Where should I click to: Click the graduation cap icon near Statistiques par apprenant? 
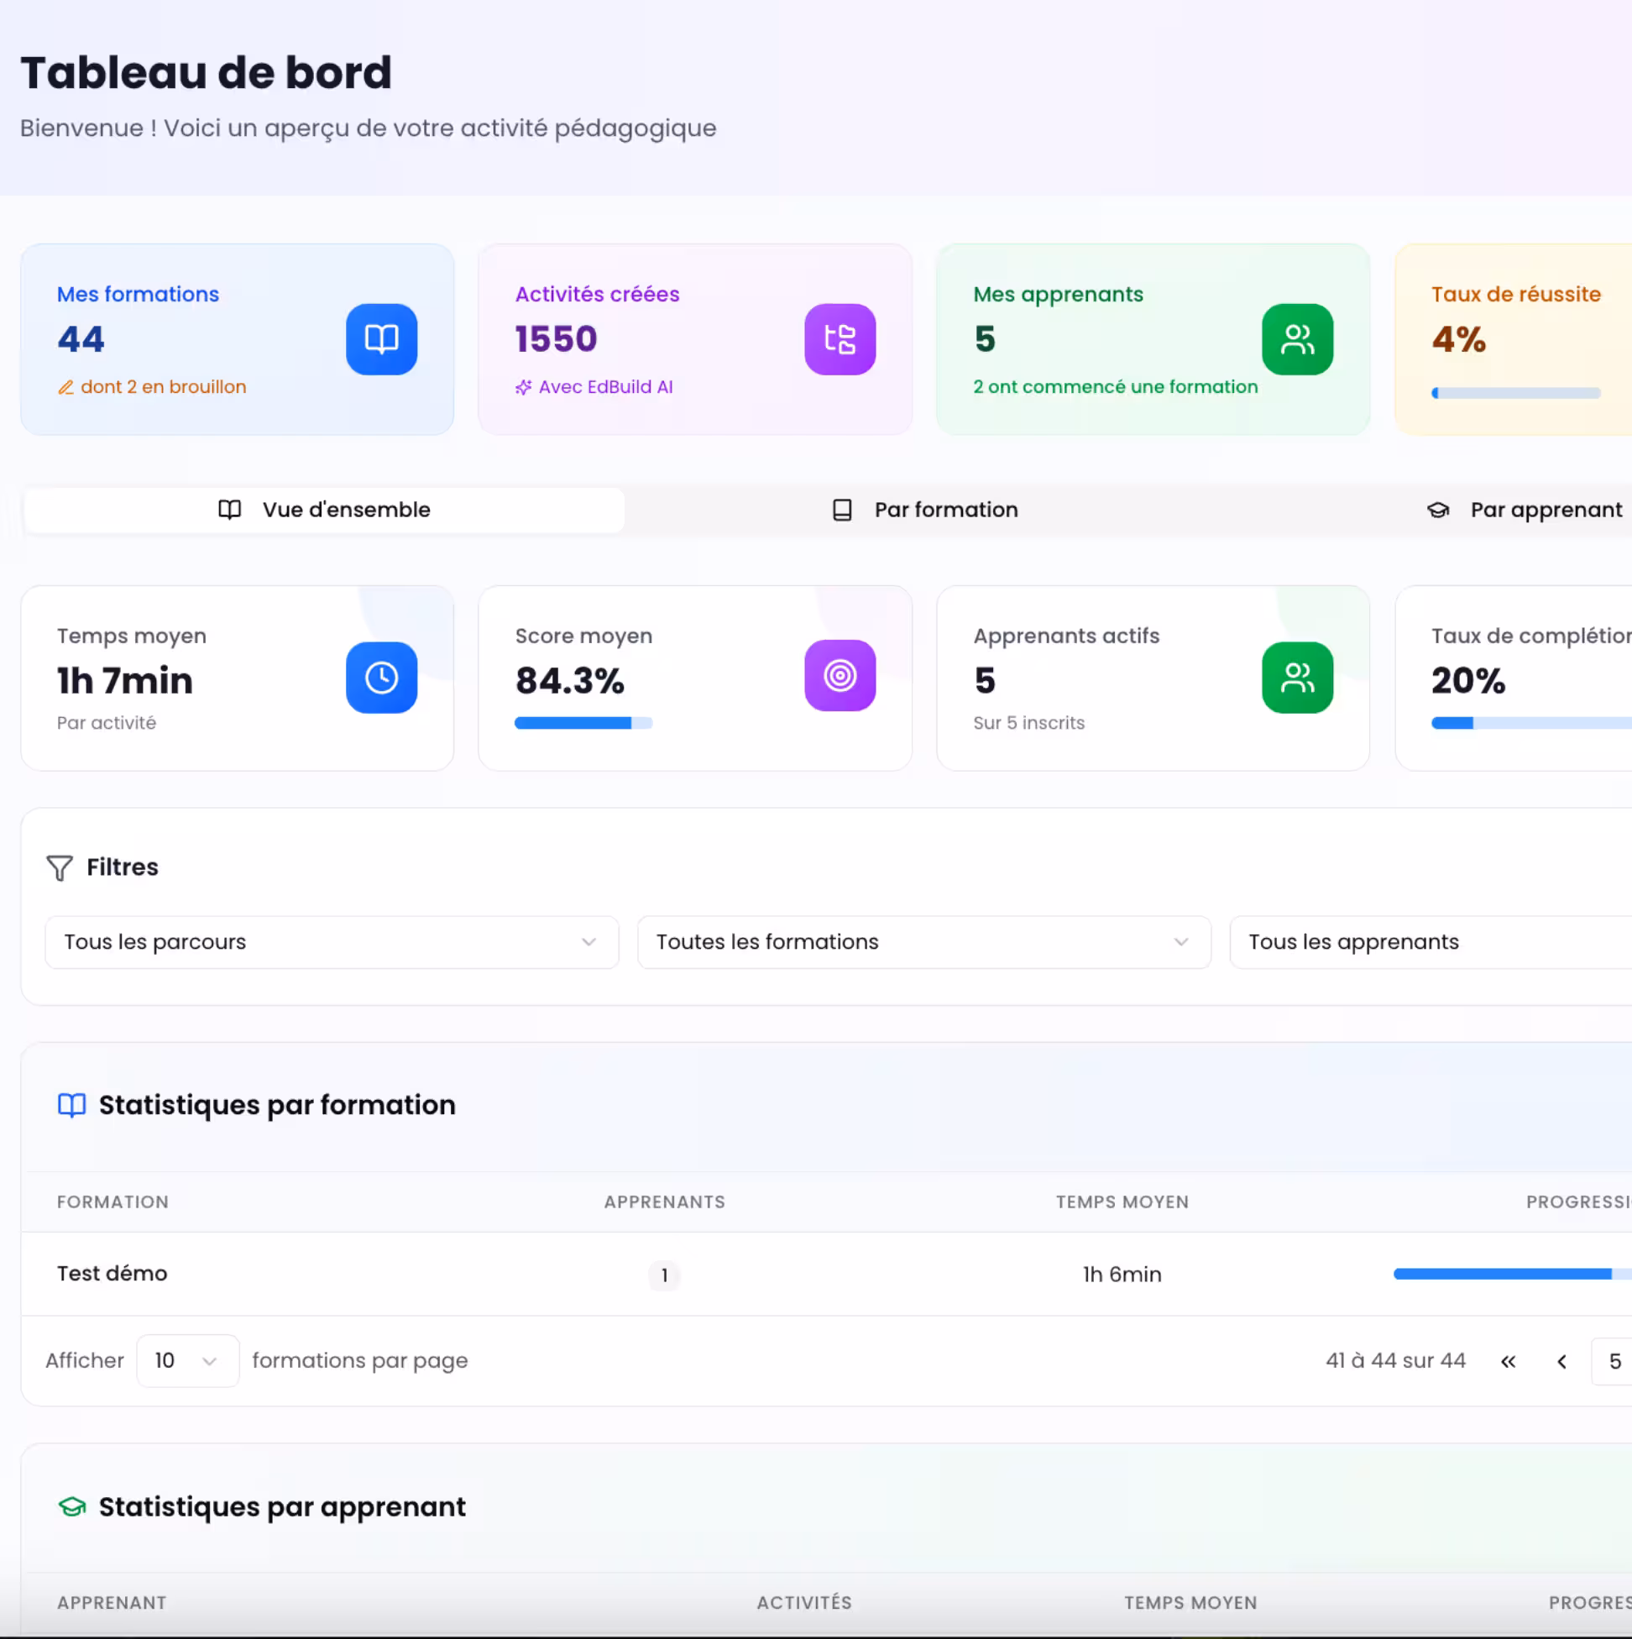(x=71, y=1507)
